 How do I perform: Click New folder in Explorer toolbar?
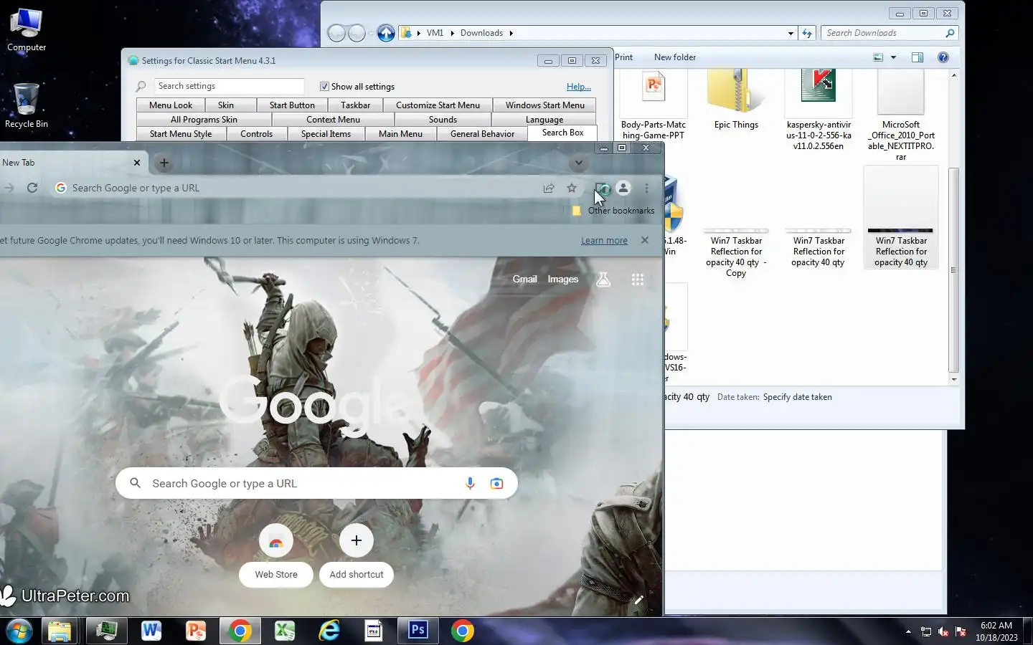click(675, 57)
